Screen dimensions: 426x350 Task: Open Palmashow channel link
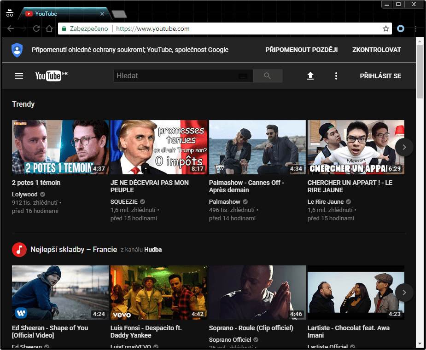pos(225,201)
